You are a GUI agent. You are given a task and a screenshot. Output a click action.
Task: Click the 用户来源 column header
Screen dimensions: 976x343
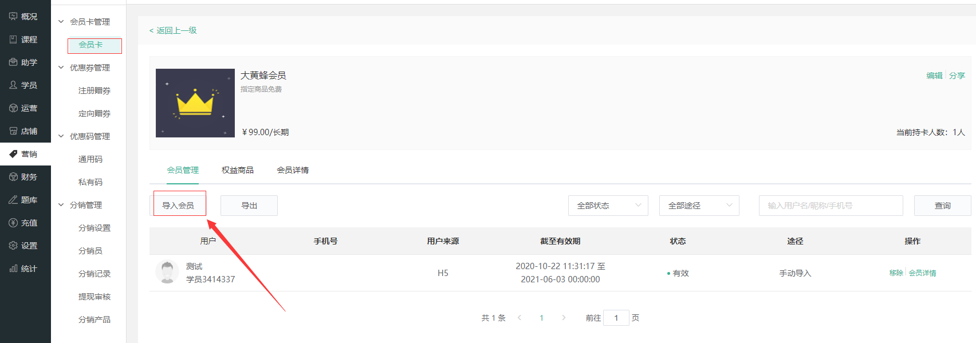pyautogui.click(x=443, y=241)
